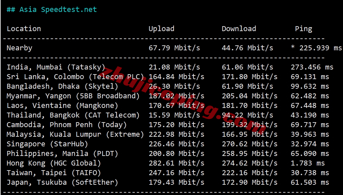
Task: Click Taiwan, Taipei (TAIFO) row
Action: pos(168,173)
